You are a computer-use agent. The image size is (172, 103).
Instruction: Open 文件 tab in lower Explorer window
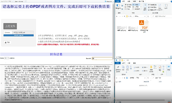click(x=118, y=63)
